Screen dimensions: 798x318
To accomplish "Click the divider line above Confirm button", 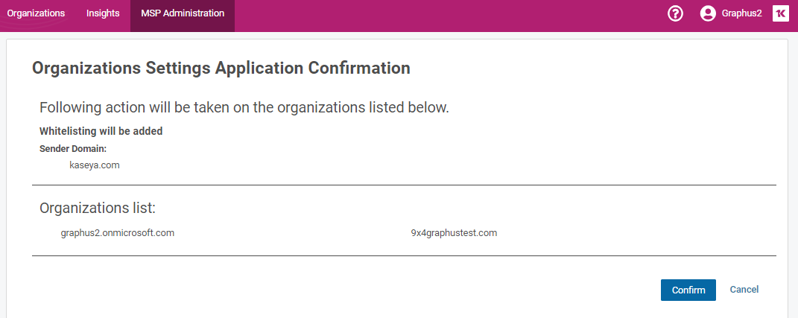I will click(x=404, y=256).
